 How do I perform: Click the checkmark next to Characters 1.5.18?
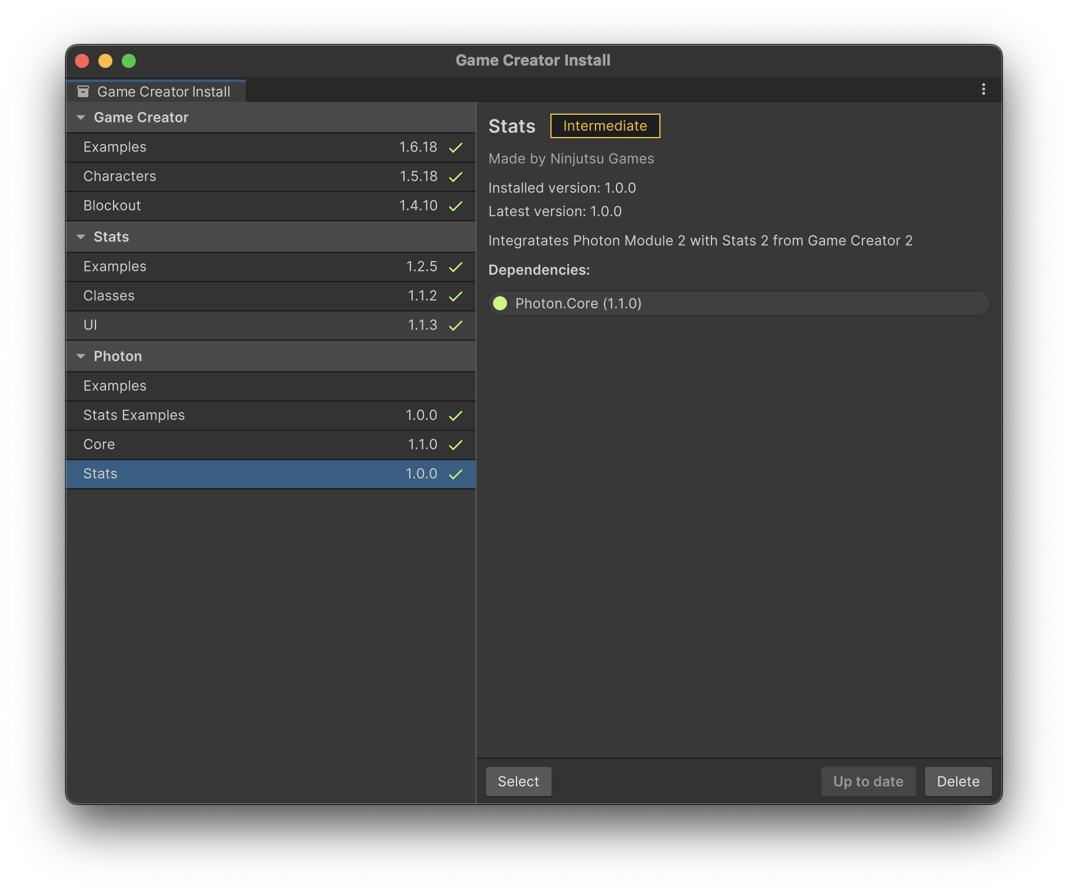click(x=456, y=177)
